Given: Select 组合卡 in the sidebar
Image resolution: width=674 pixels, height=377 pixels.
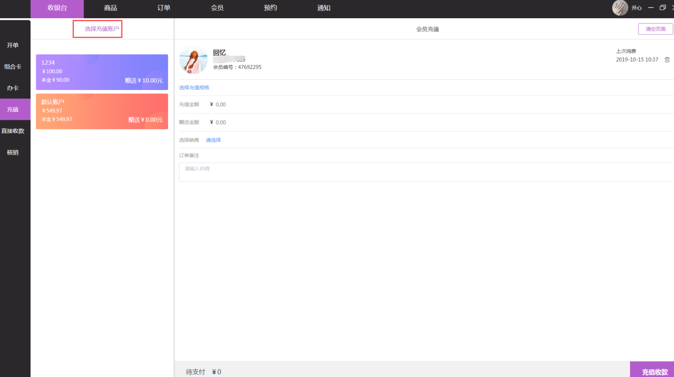Looking at the screenshot, I should coord(13,67).
